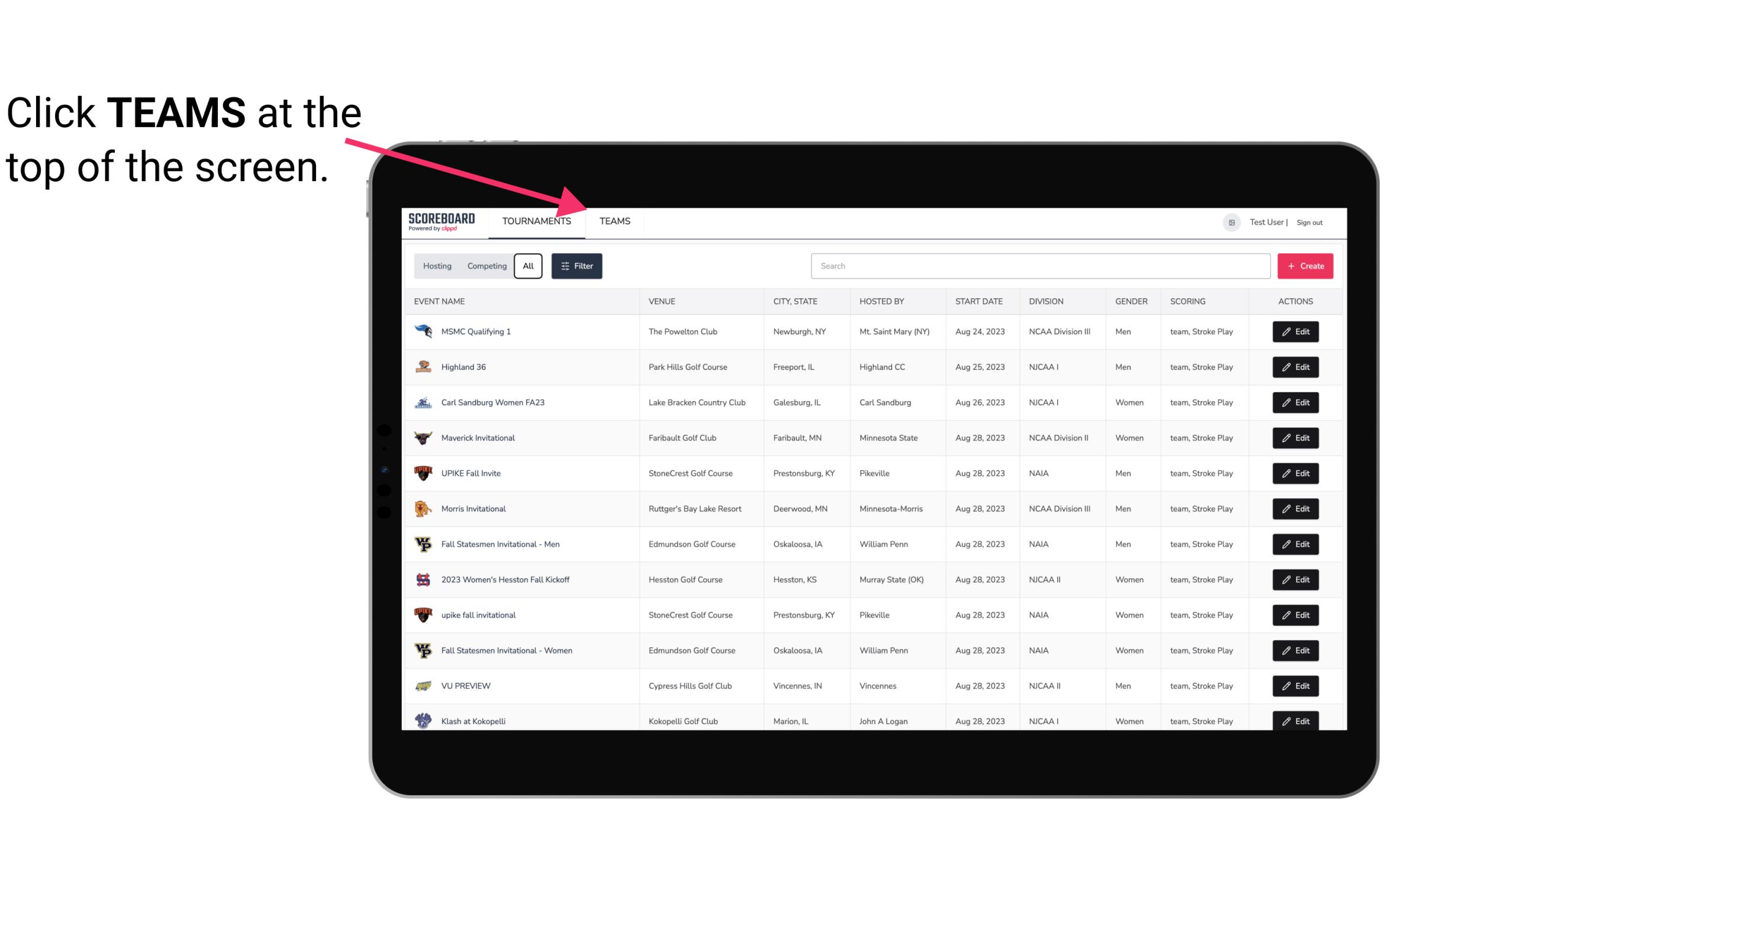The image size is (1746, 939).
Task: Click the TEAMS navigation tab
Action: click(614, 221)
